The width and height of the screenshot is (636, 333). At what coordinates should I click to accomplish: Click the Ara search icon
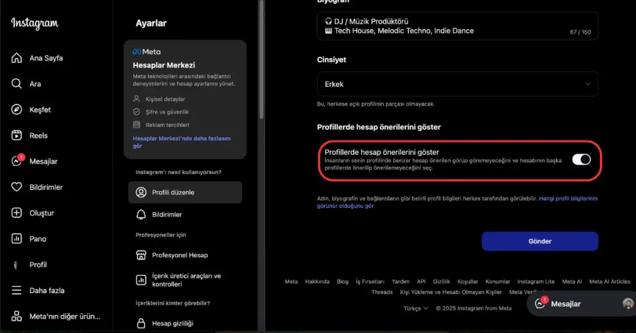(x=17, y=84)
